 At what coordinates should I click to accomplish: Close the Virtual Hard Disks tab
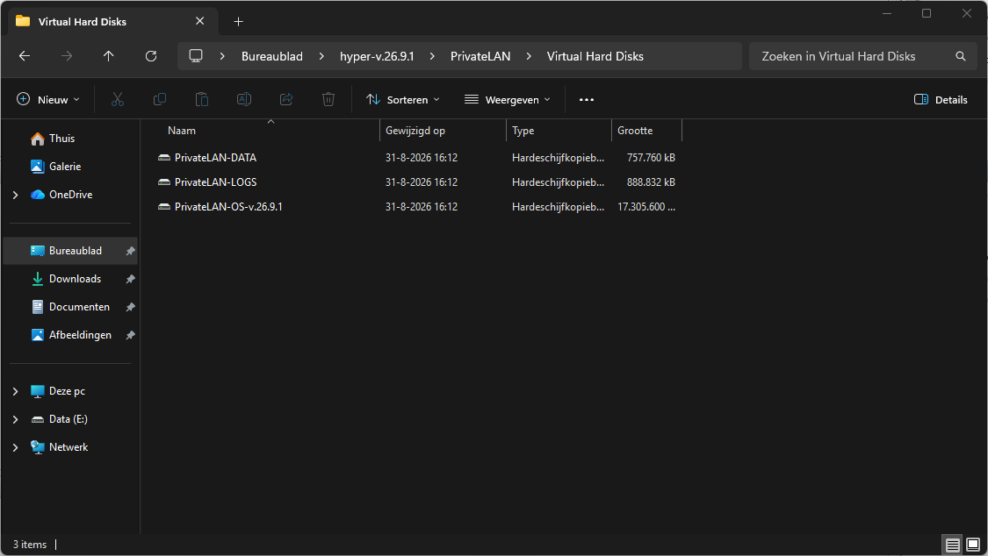(199, 21)
